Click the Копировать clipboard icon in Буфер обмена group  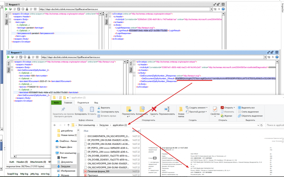[x=81, y=109]
